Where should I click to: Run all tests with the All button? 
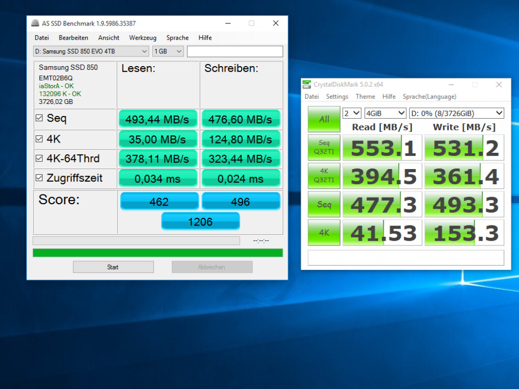324,119
